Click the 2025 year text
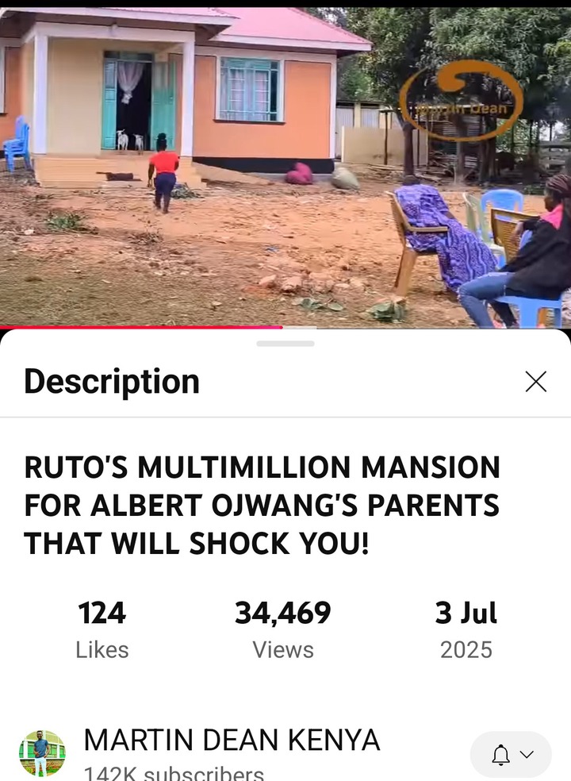Image resolution: width=571 pixels, height=781 pixels. (466, 650)
